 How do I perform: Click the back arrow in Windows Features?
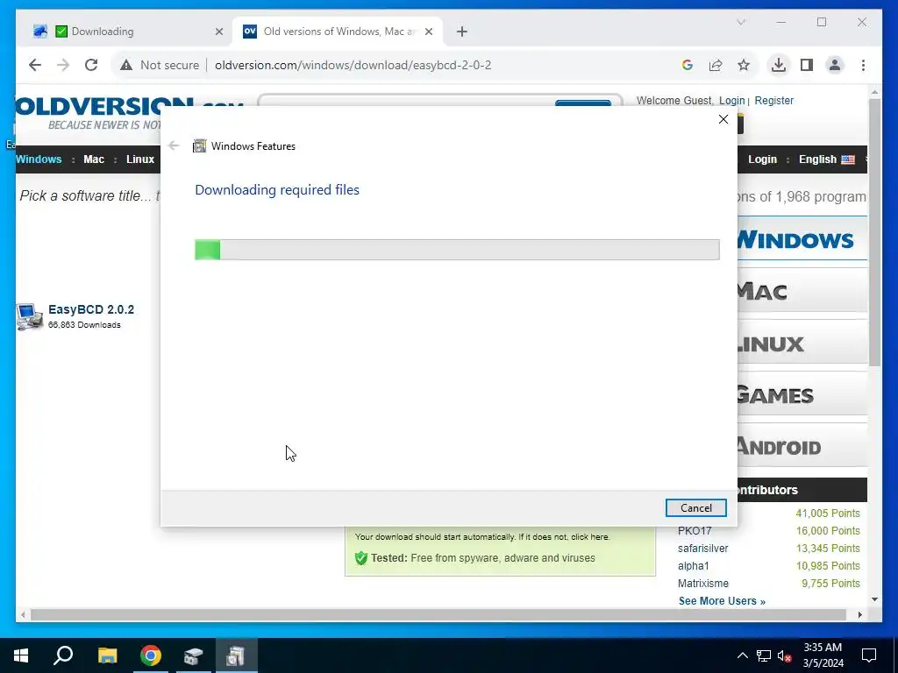coord(174,146)
